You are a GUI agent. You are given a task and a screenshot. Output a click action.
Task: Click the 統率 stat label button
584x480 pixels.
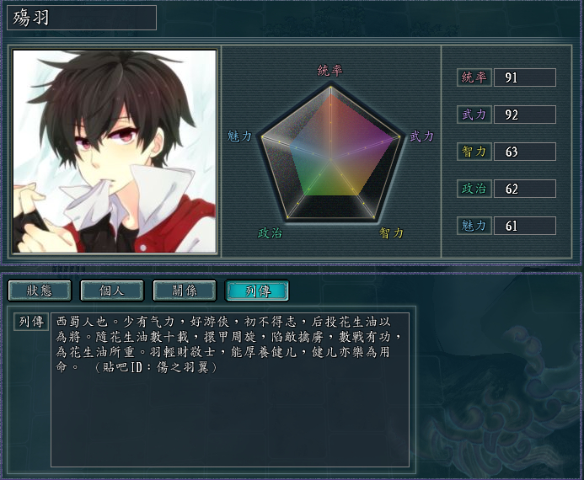pyautogui.click(x=474, y=77)
